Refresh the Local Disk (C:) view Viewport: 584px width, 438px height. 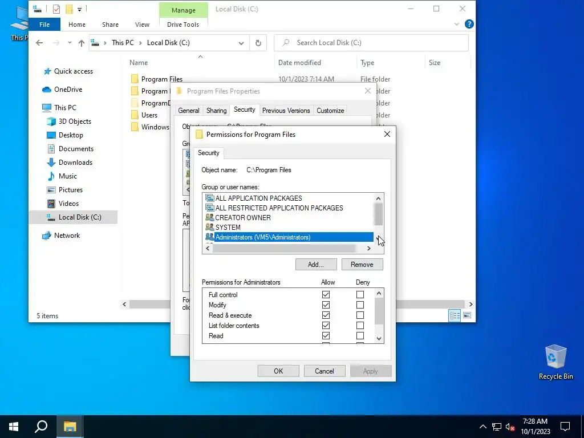pyautogui.click(x=258, y=43)
